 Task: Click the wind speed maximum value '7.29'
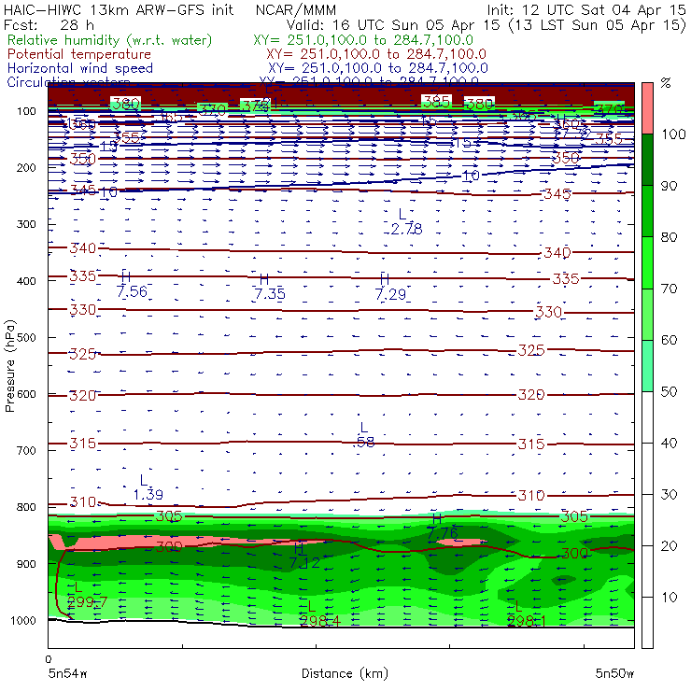[x=390, y=294]
